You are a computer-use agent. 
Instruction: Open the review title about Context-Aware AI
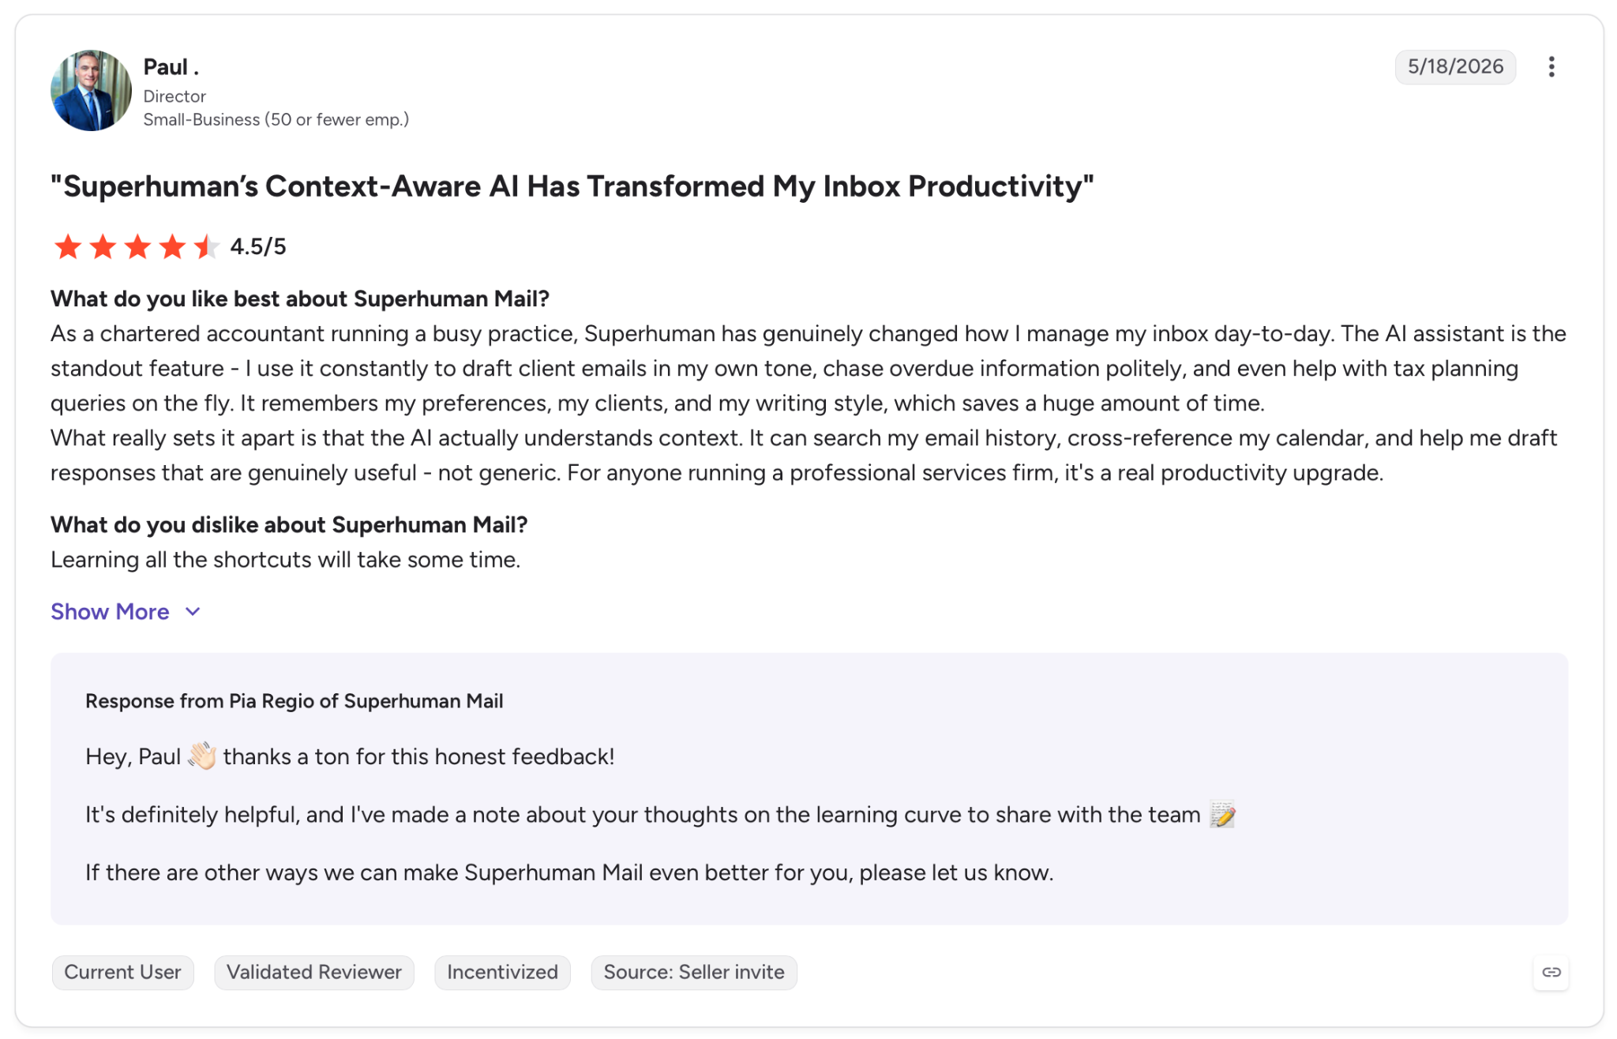pos(572,186)
